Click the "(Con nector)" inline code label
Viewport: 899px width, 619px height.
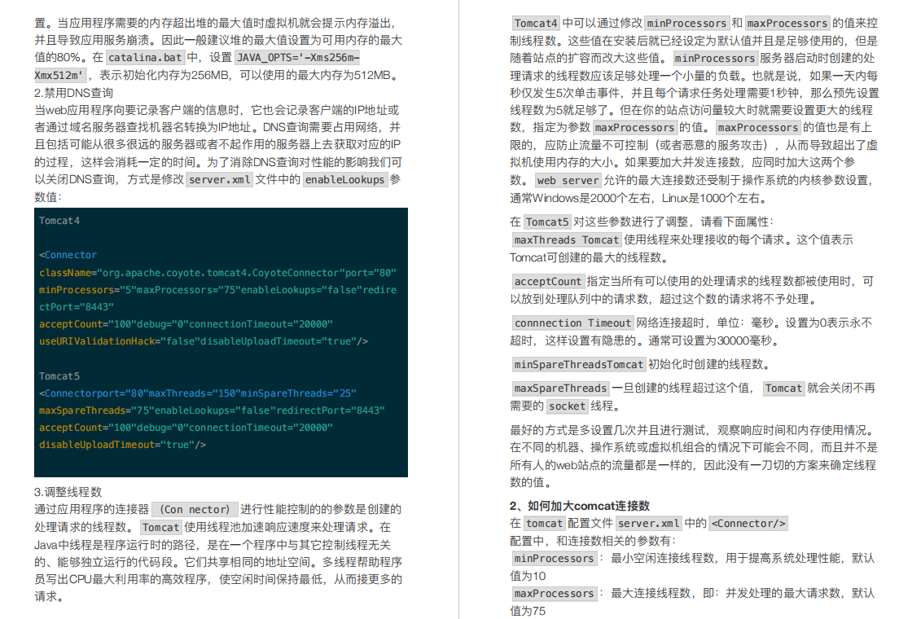tap(195, 509)
